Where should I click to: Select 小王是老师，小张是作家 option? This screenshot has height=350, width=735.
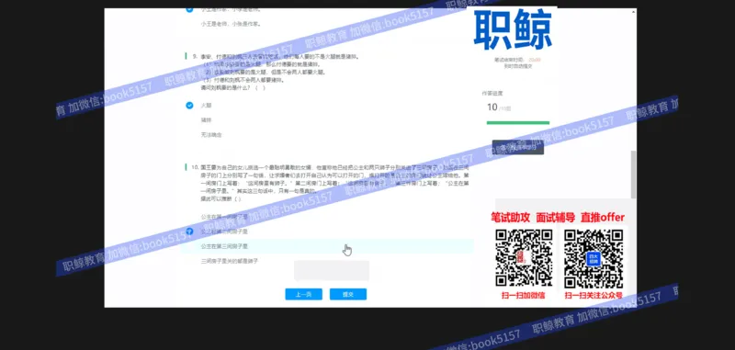point(231,24)
